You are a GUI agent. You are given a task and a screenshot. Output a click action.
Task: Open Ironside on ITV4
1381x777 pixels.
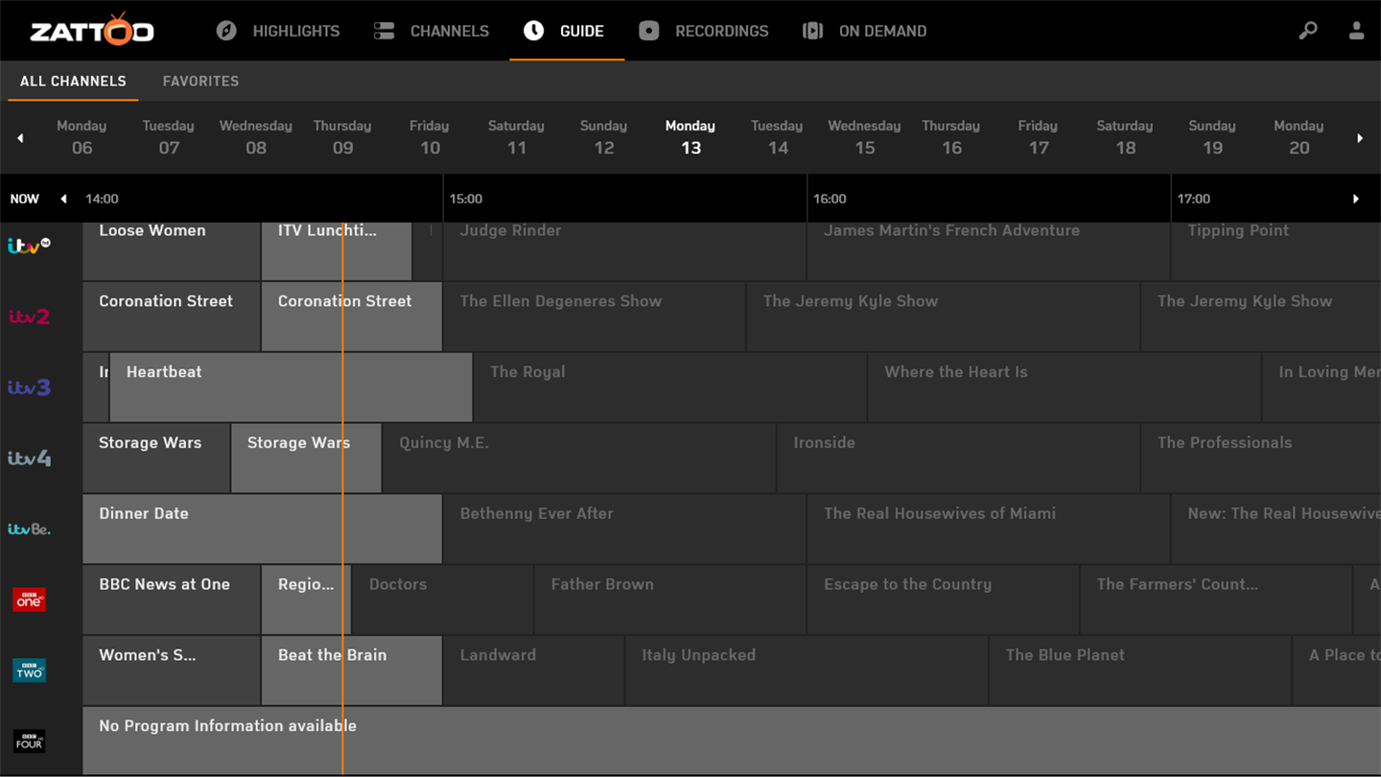958,459
